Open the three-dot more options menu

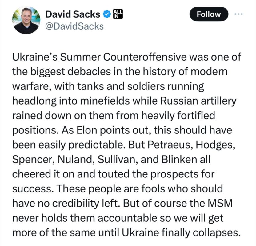238,14
